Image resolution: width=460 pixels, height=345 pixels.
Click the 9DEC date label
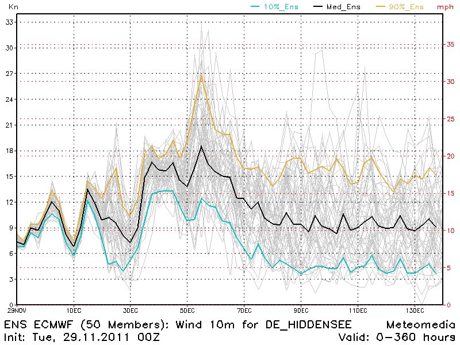[x=301, y=310]
